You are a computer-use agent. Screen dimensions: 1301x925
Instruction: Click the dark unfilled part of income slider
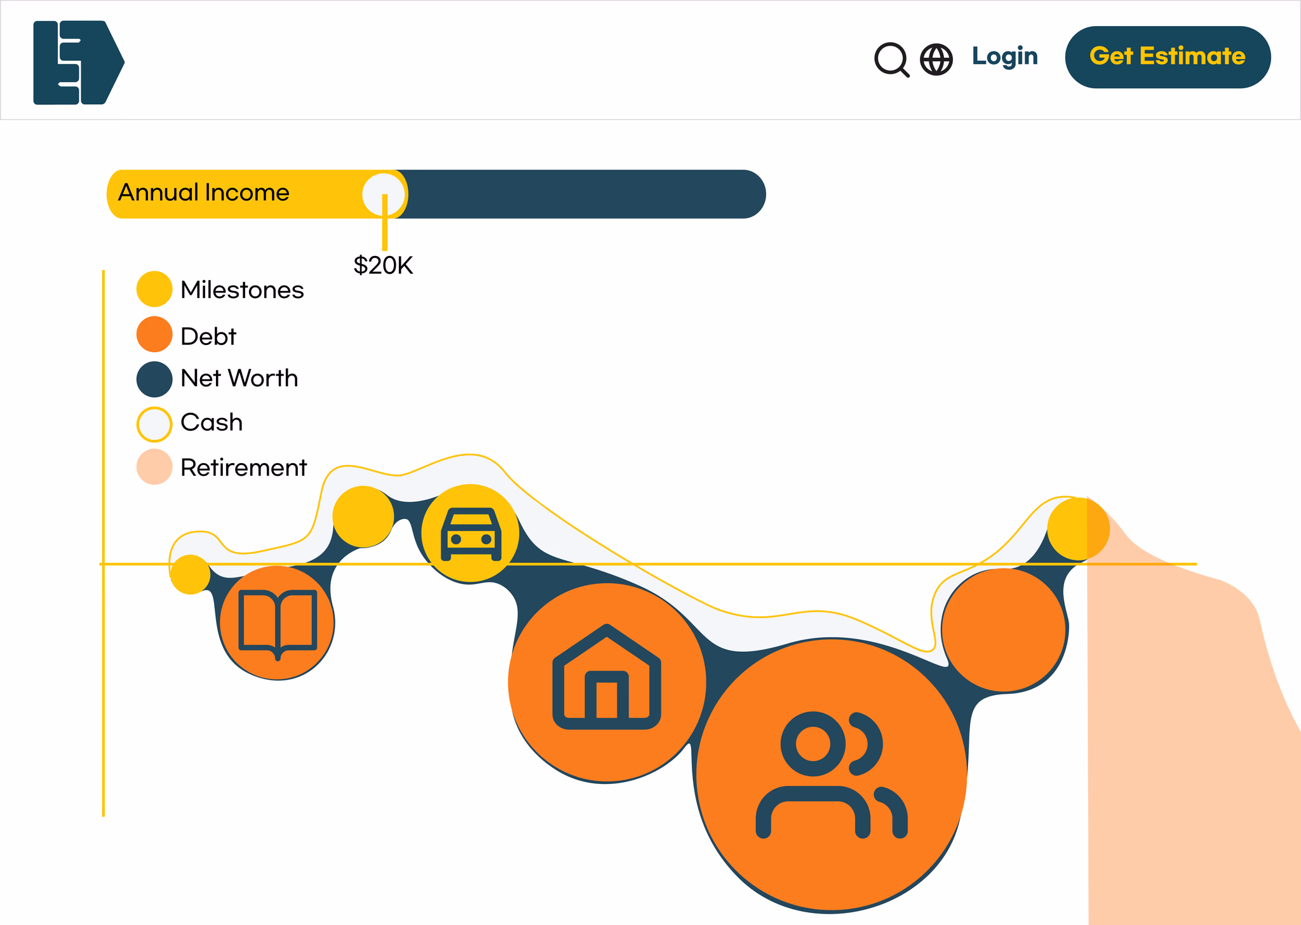586,194
